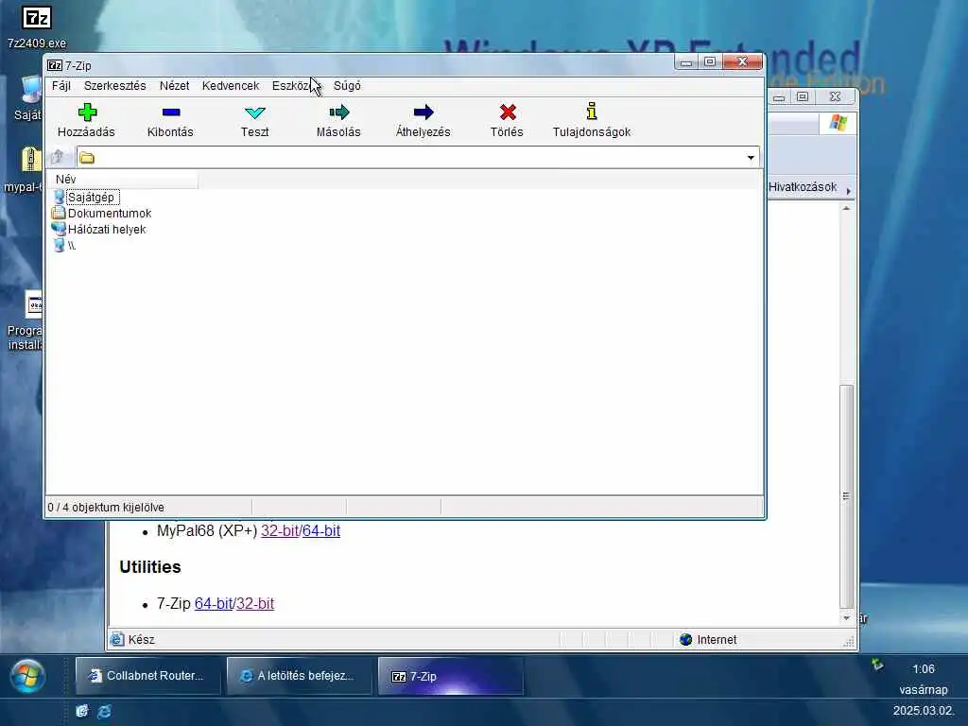Screen dimensions: 968x726
Task: Click the browser scrollbar up arrow
Action: tap(846, 209)
